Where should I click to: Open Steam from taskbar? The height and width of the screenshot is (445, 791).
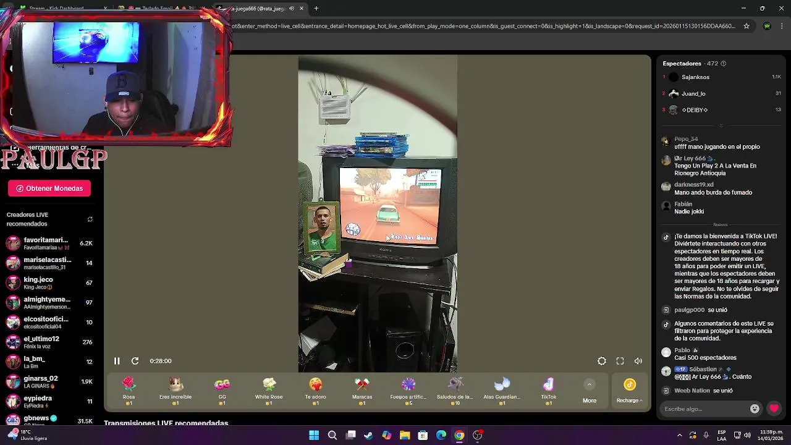[368, 435]
